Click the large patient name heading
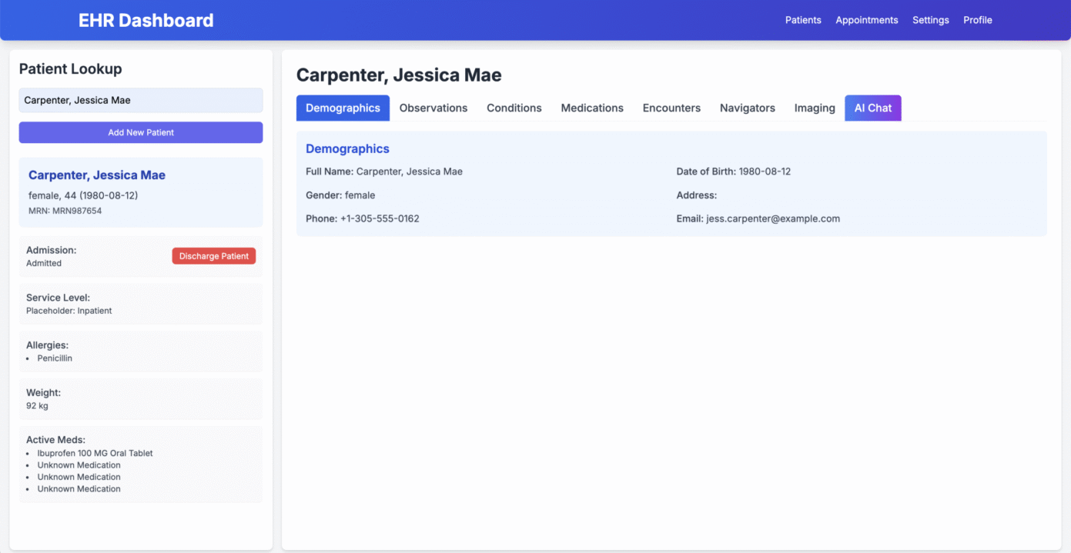Viewport: 1071px width, 553px height. tap(399, 75)
